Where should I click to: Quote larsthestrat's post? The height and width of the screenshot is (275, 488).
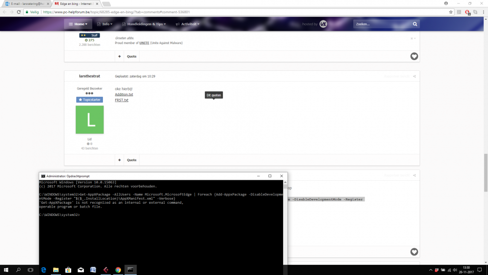(x=132, y=160)
